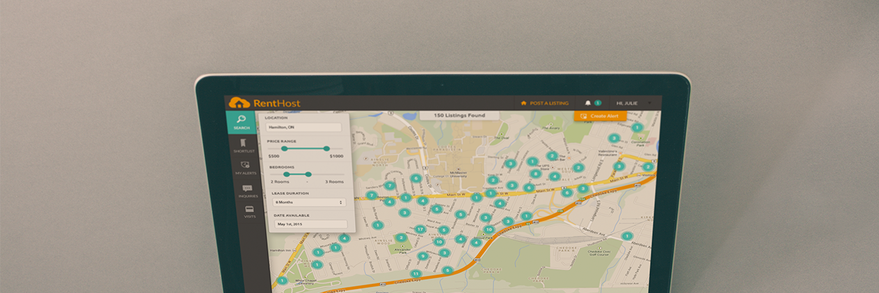Click Post a Listing link
Image resolution: width=879 pixels, height=293 pixels.
pos(544,103)
